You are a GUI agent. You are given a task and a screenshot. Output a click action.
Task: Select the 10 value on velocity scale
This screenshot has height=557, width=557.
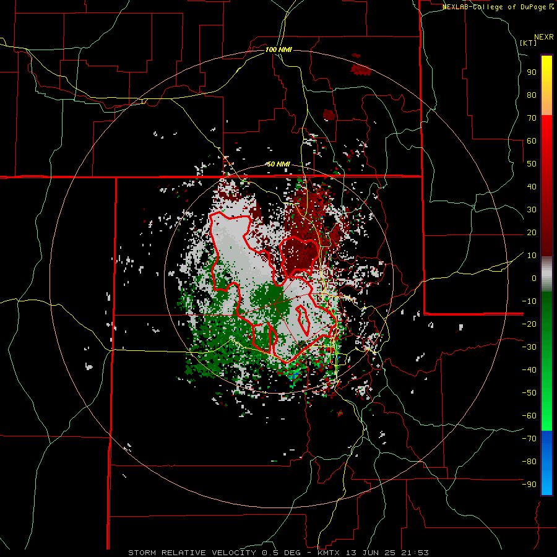(x=532, y=256)
